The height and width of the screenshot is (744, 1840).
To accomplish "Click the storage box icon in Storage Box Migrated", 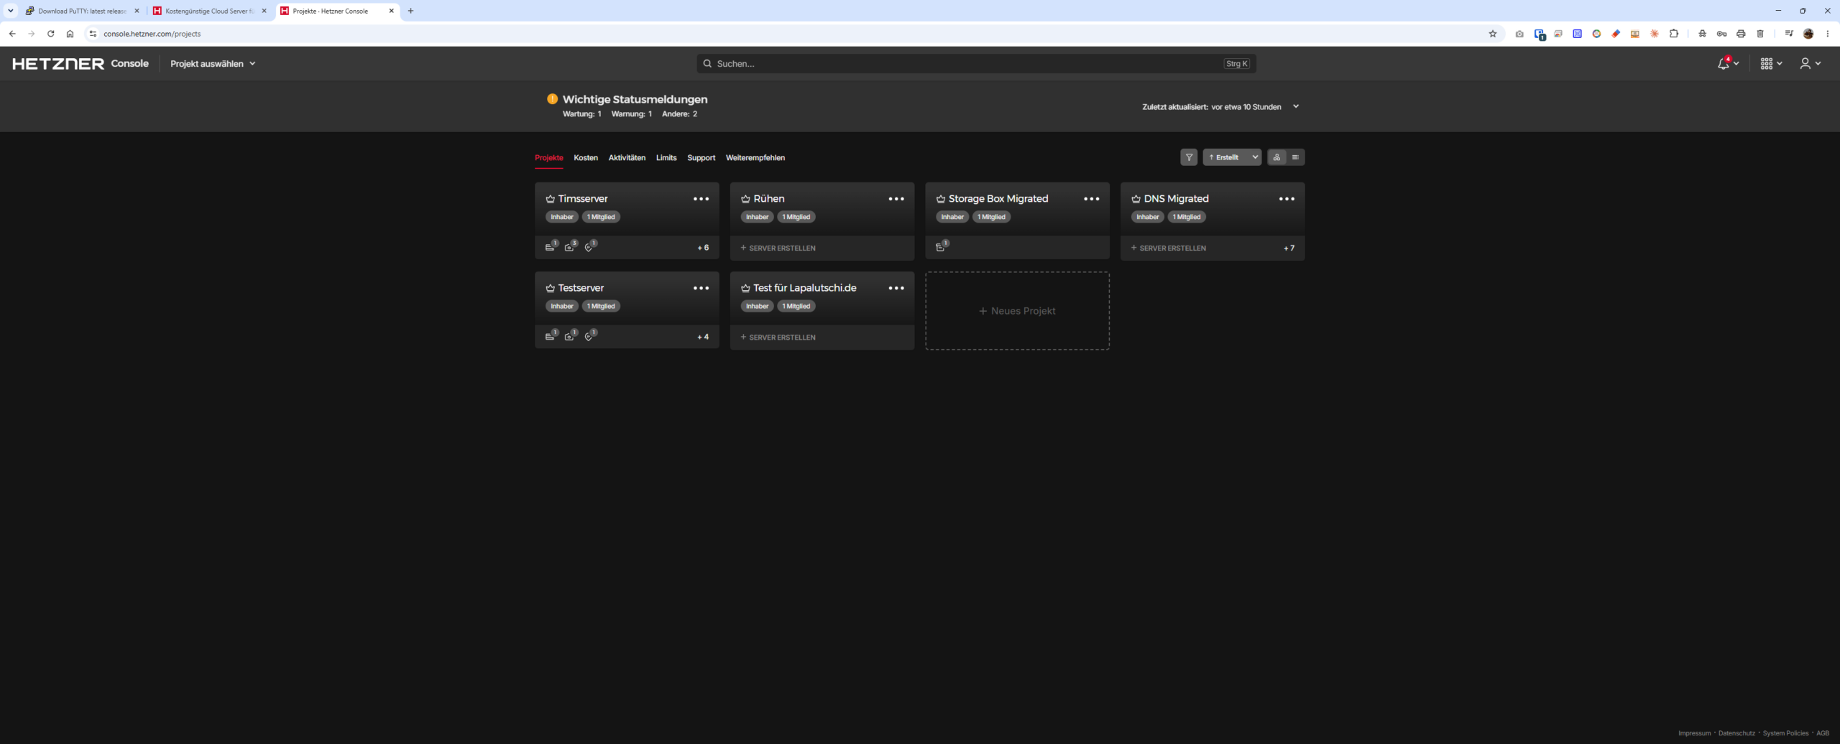I will (941, 246).
